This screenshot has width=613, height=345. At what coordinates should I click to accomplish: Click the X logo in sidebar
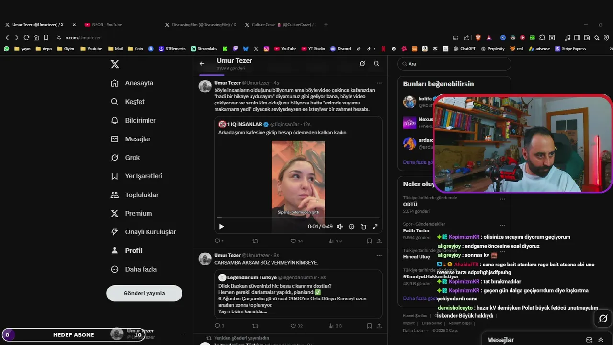click(114, 64)
